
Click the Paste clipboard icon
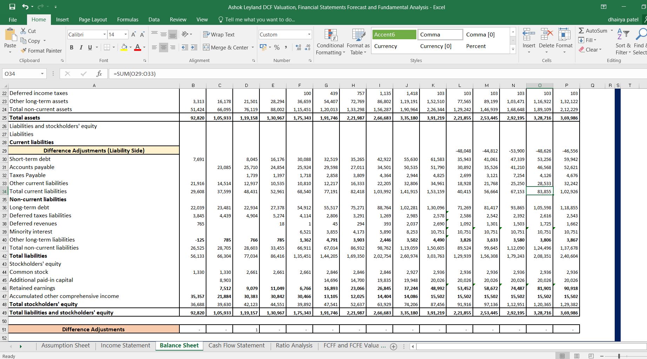pos(10,35)
